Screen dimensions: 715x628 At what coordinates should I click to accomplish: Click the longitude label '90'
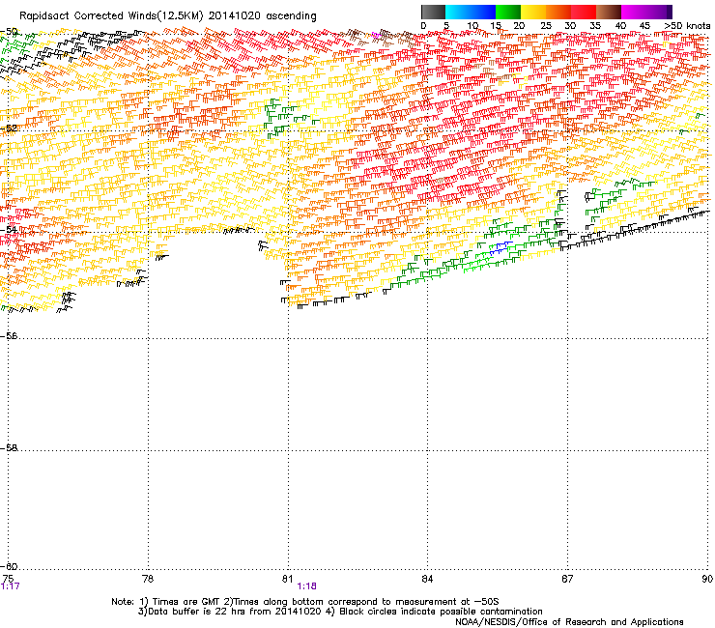(x=707, y=579)
